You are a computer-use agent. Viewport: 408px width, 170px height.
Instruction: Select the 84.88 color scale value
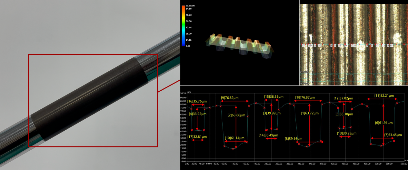tap(189, 9)
